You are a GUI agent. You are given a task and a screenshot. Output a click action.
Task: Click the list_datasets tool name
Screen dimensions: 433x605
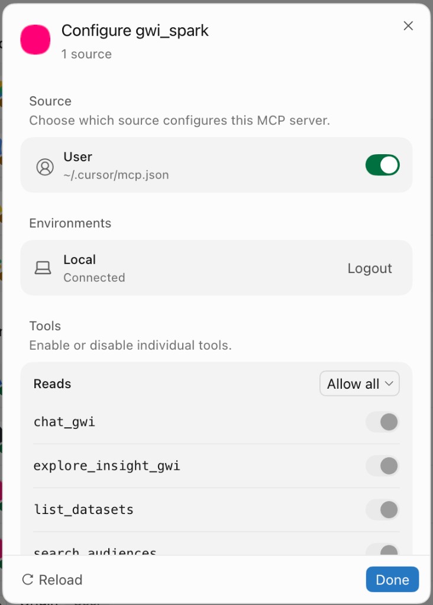click(83, 510)
